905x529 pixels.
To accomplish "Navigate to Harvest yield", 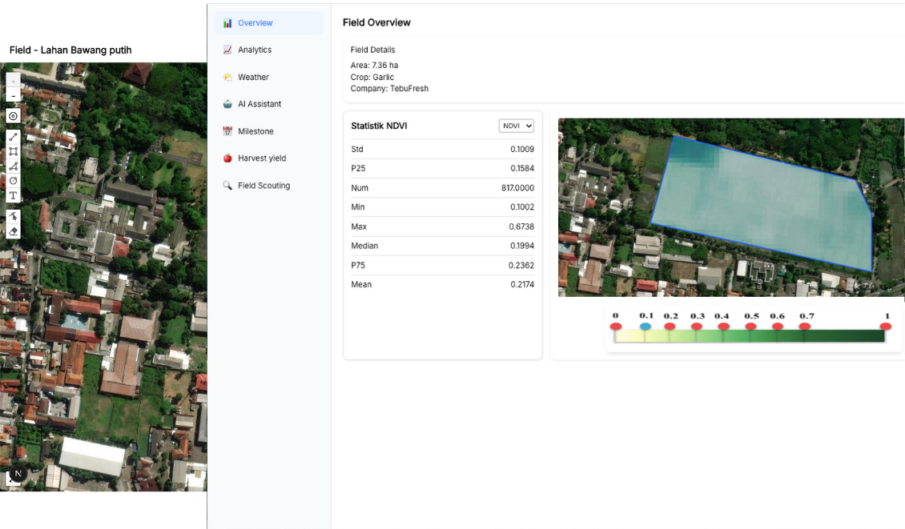I will click(x=261, y=158).
